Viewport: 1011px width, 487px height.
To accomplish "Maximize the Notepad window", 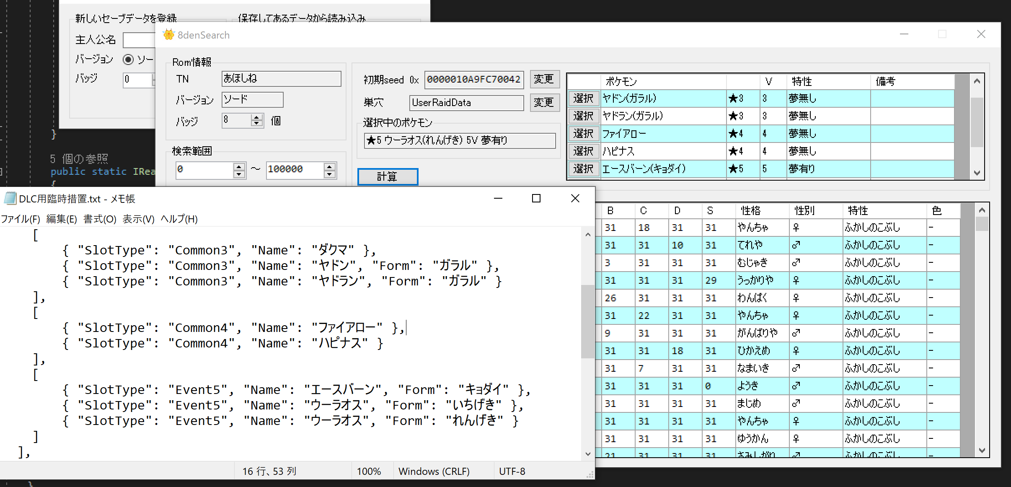I will [536, 198].
